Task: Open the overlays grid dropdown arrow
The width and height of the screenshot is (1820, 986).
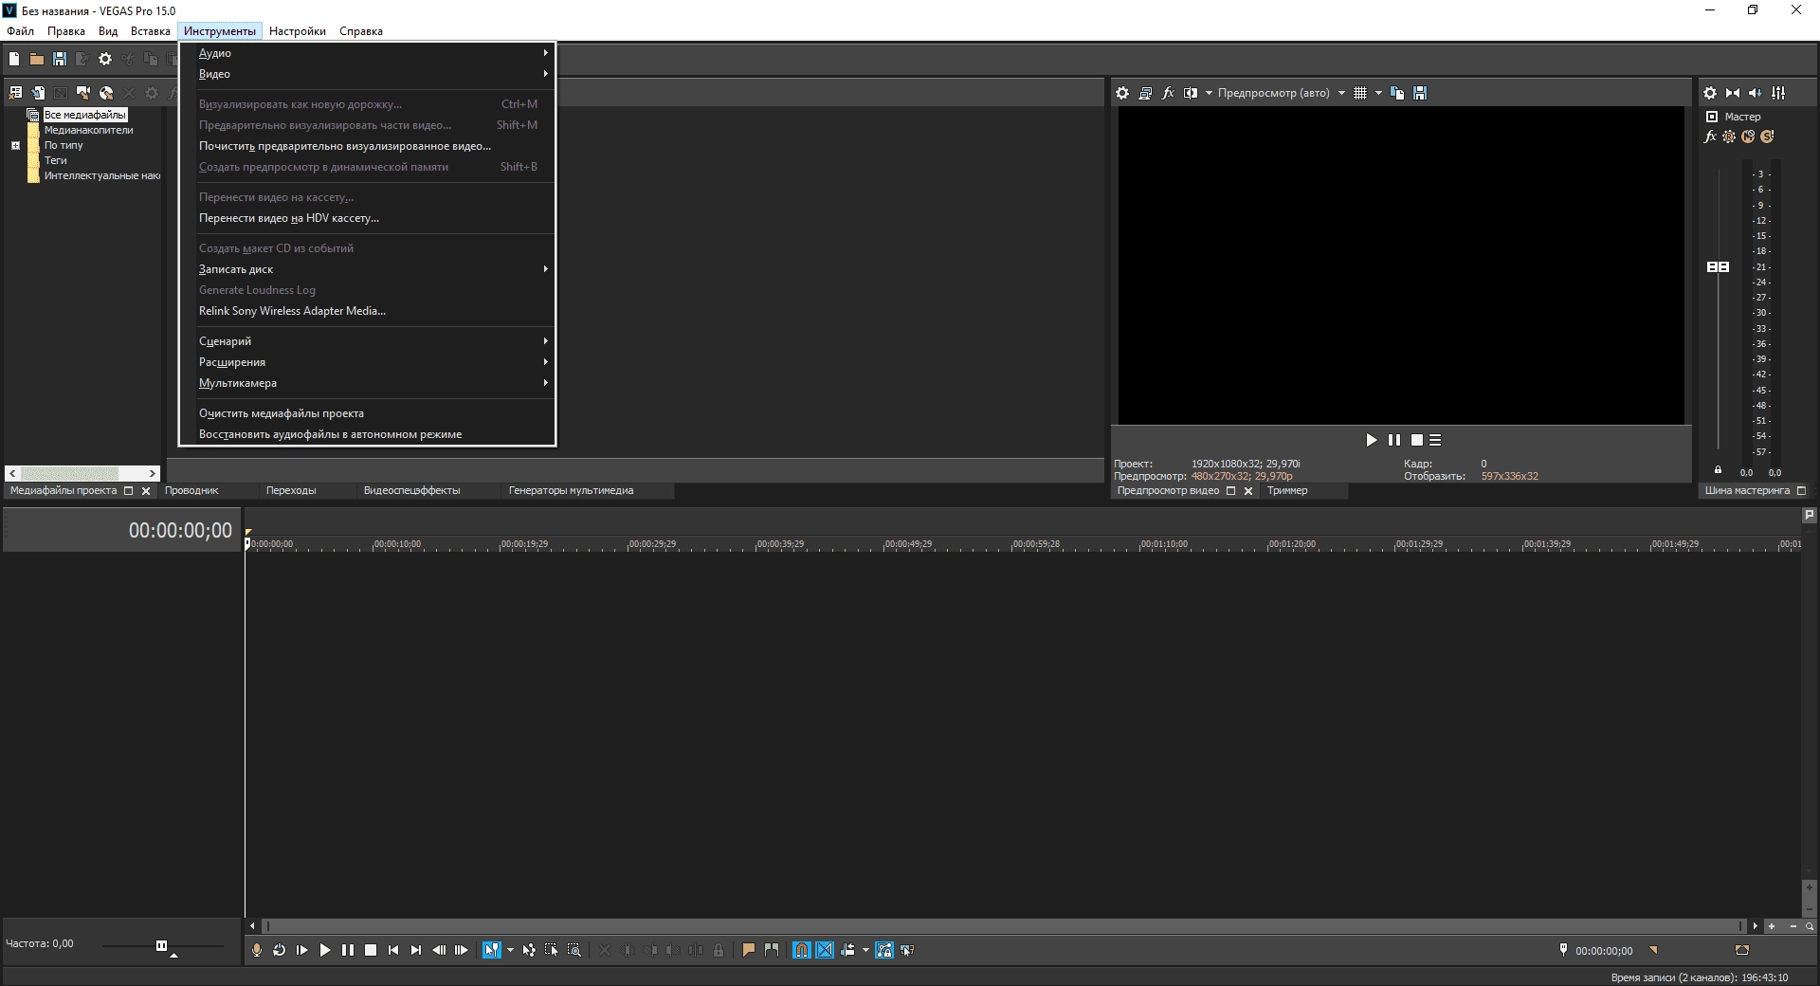Action: pos(1378,93)
